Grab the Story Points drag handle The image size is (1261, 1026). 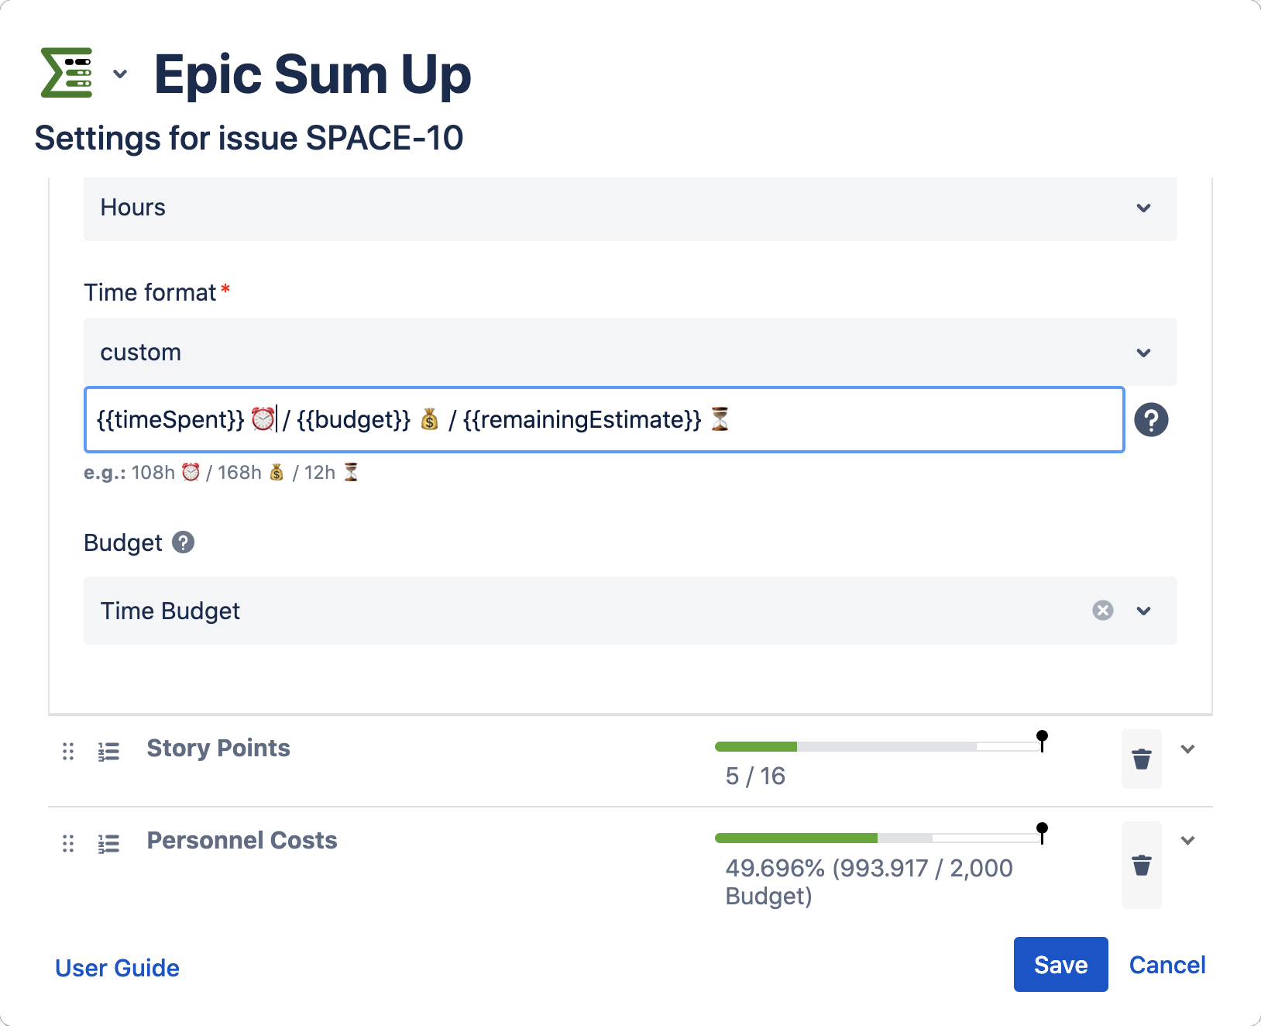pyautogui.click(x=68, y=751)
